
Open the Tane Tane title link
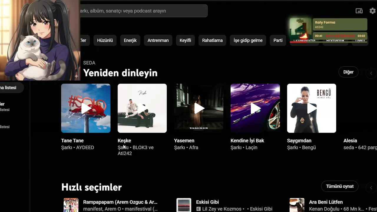click(72, 141)
